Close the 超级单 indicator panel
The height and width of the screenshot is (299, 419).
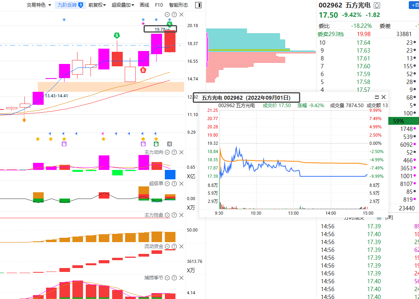[x=181, y=184]
